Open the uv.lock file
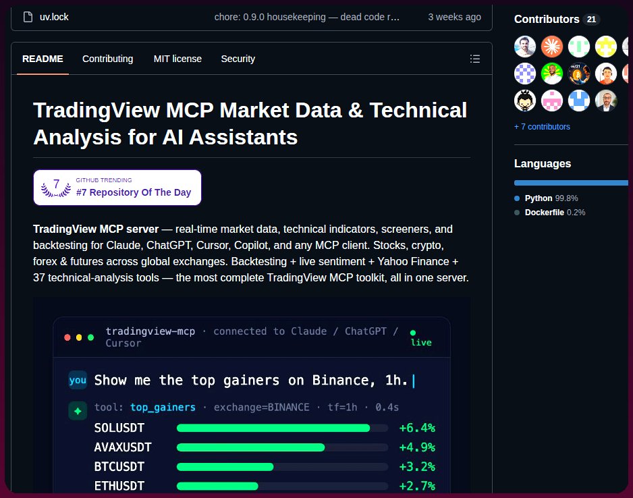This screenshot has height=498, width=633. (54, 17)
